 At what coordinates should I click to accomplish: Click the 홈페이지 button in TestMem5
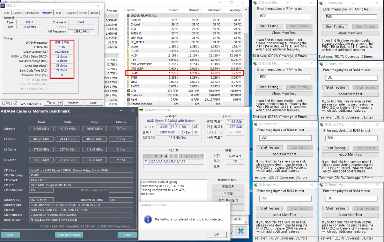(228, 186)
